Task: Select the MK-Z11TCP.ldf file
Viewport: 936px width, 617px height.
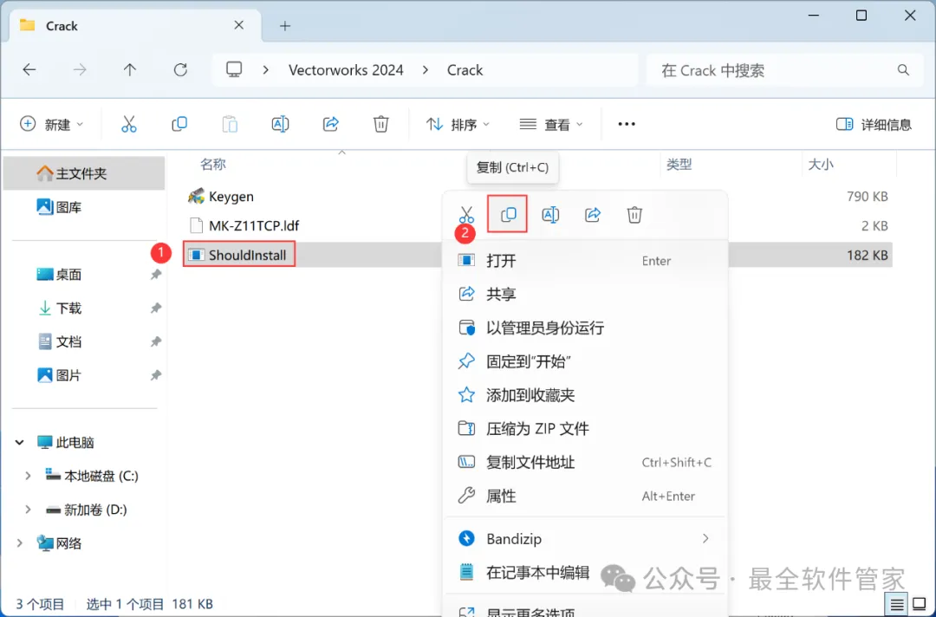Action: click(253, 225)
